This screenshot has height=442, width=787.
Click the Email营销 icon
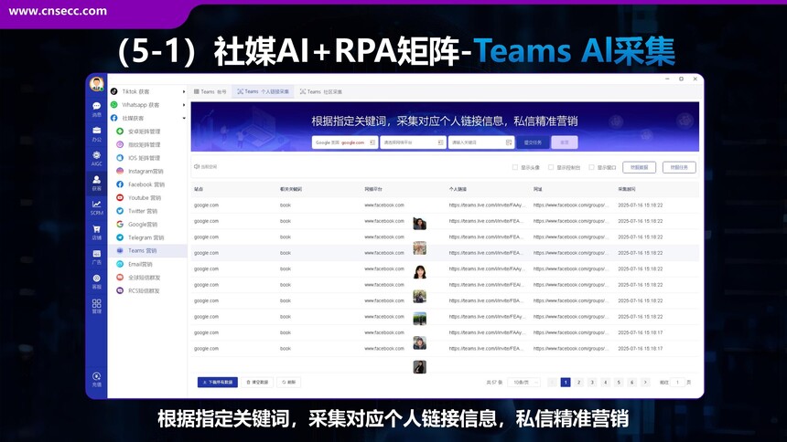(120, 264)
